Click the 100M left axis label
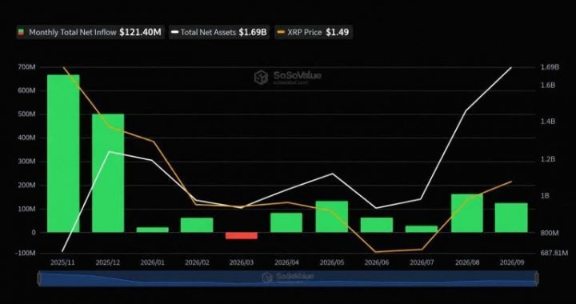This screenshot has height=304, width=576. 26,209
